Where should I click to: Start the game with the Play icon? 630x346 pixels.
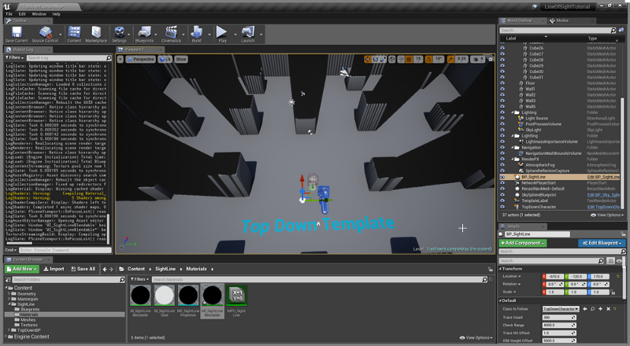222,34
